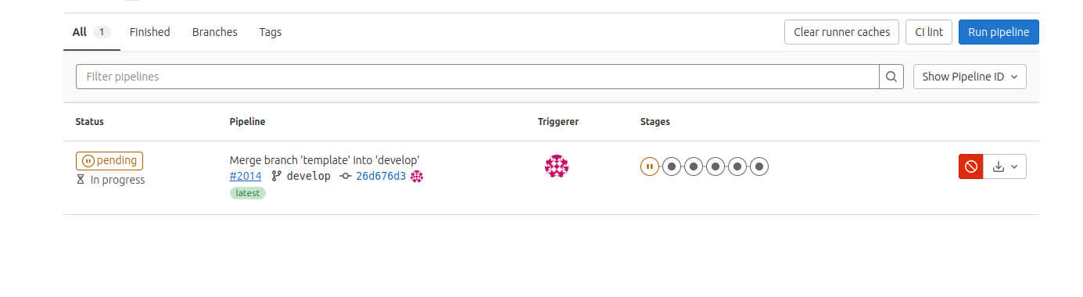The width and height of the screenshot is (1083, 297).
Task: Expand the Show Pipeline ID dropdown
Action: [970, 77]
